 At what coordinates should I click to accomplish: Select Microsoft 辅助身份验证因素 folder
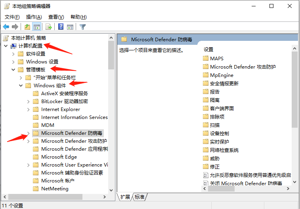point(72,173)
